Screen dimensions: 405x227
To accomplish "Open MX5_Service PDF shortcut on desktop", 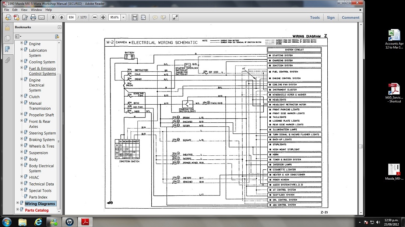I will click(394, 93).
